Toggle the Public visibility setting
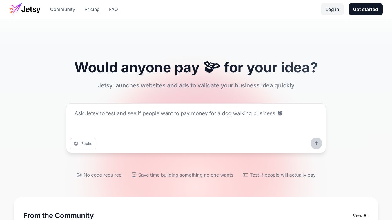Viewport: 392px width, 220px height. click(x=83, y=144)
